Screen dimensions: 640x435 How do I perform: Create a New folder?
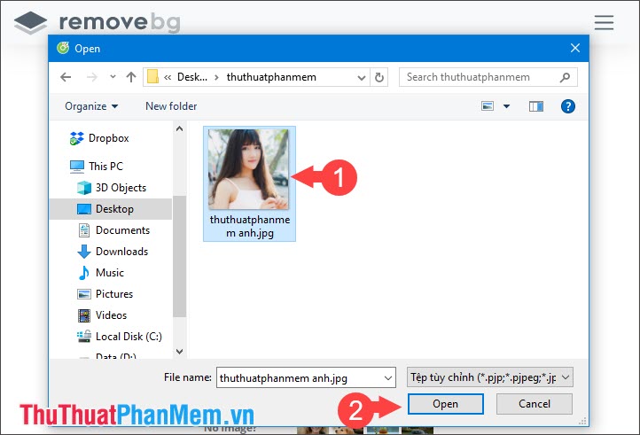point(171,106)
